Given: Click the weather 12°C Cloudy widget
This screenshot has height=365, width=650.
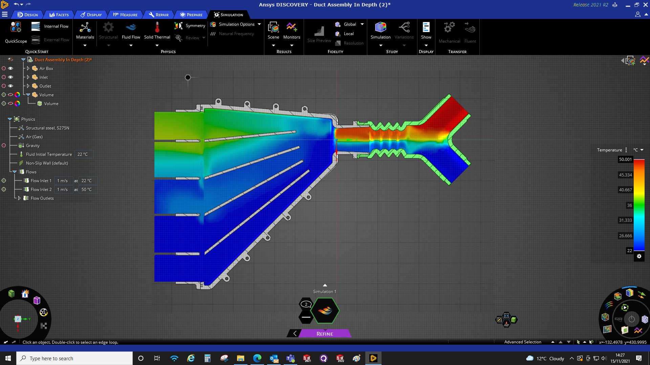Looking at the screenshot, I should pyautogui.click(x=545, y=358).
